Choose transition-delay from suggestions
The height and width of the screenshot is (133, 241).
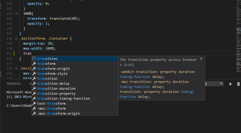pyautogui.click(x=75, y=83)
